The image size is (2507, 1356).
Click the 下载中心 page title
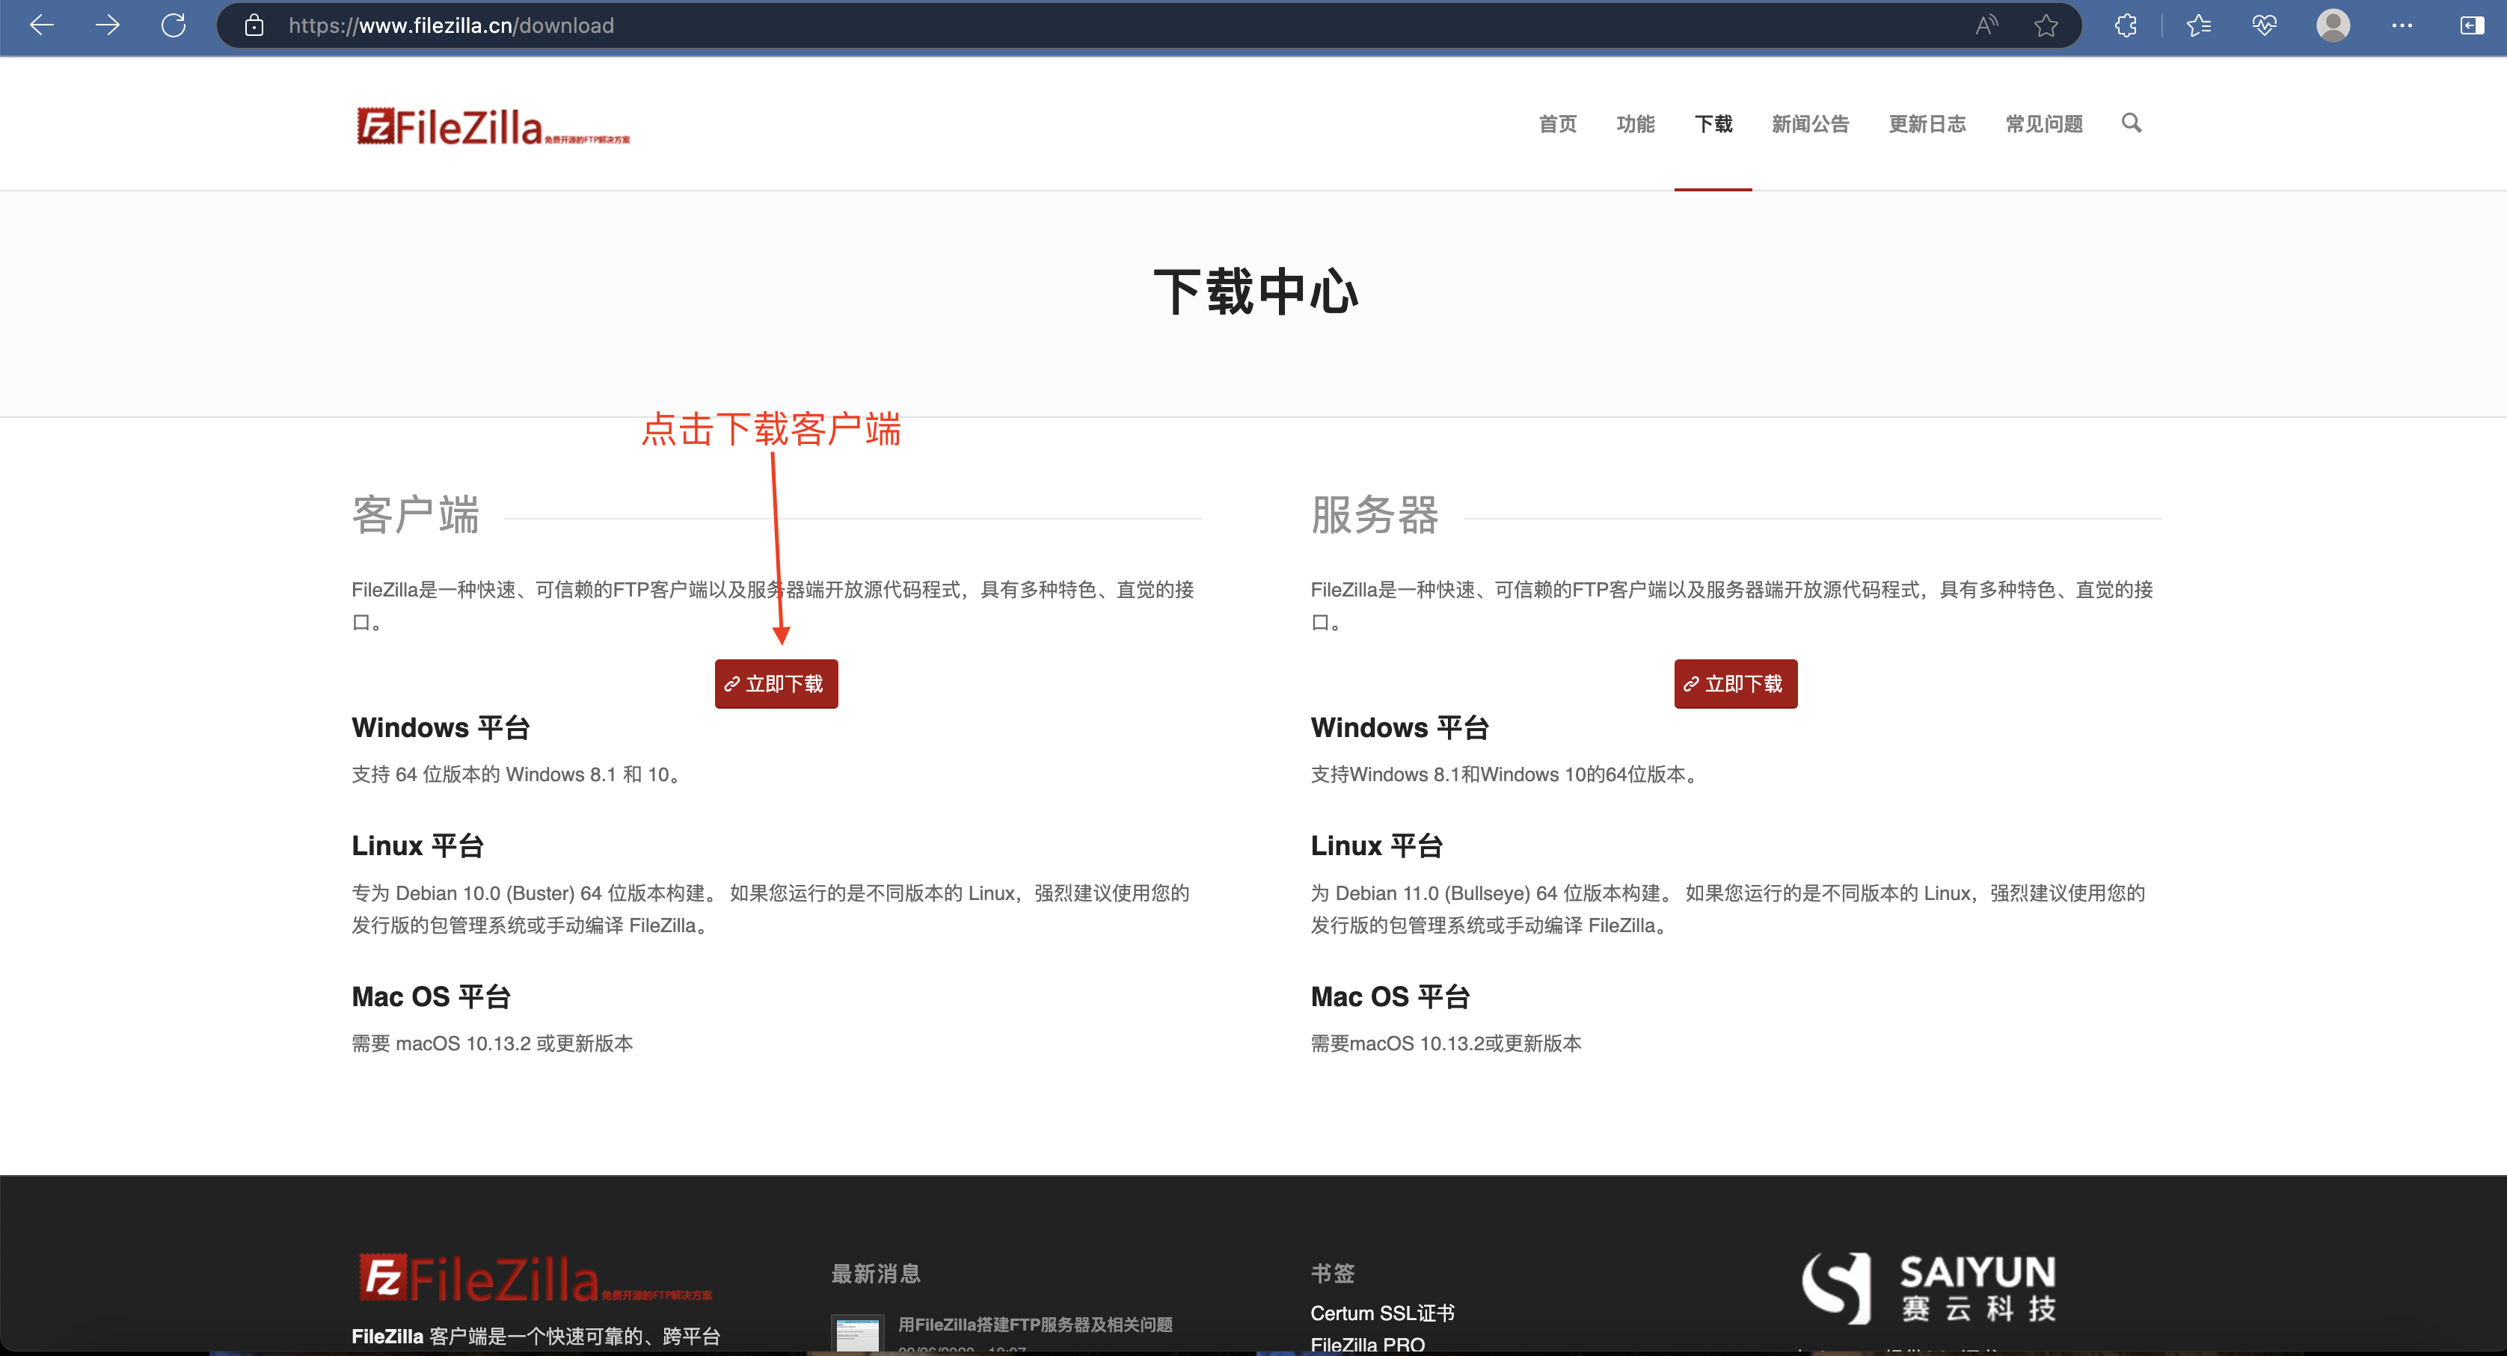pos(1256,292)
